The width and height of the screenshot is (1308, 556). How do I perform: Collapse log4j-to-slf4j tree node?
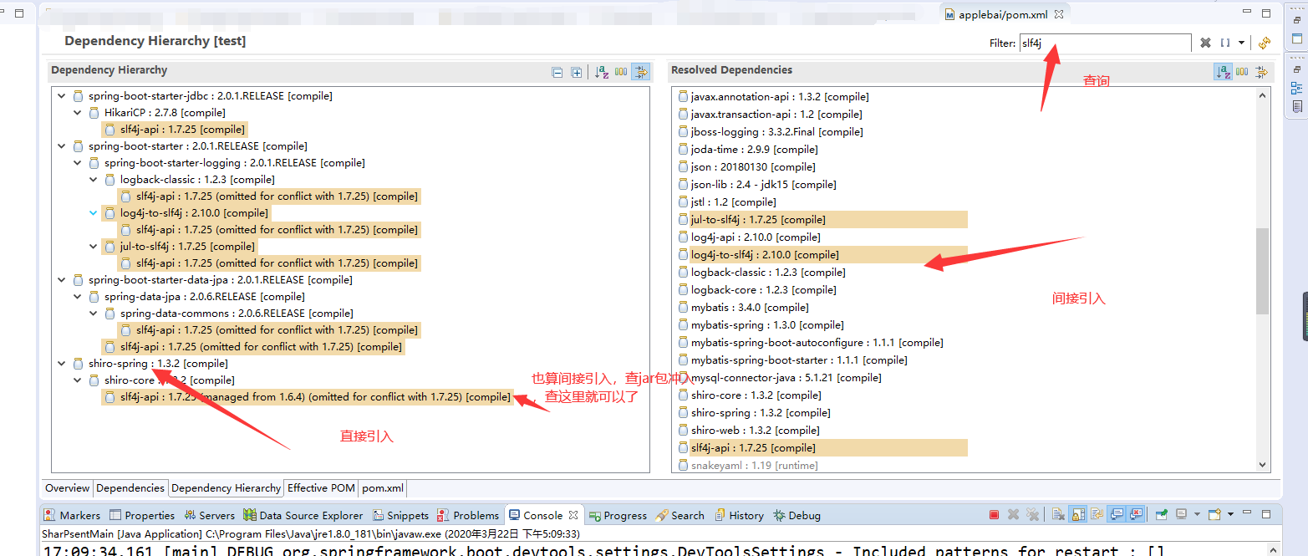[x=93, y=213]
